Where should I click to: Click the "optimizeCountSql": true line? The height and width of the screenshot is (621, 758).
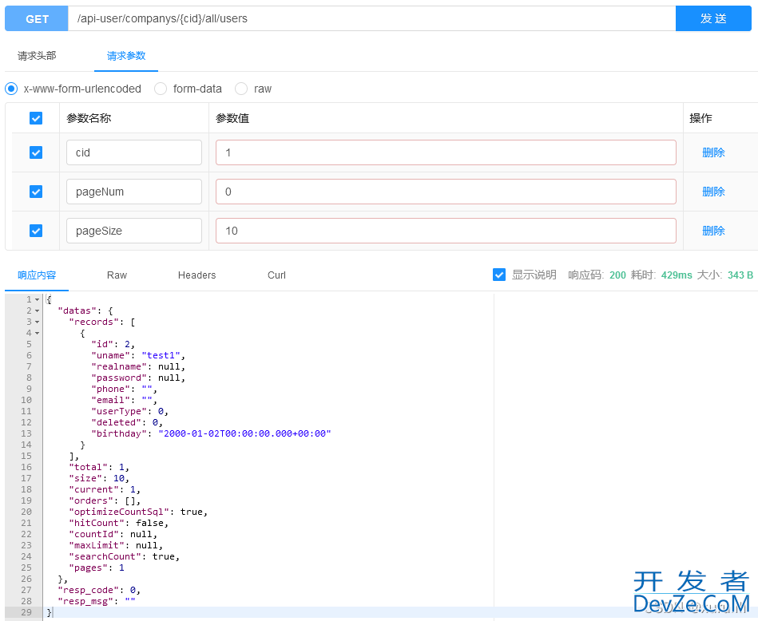pos(138,512)
